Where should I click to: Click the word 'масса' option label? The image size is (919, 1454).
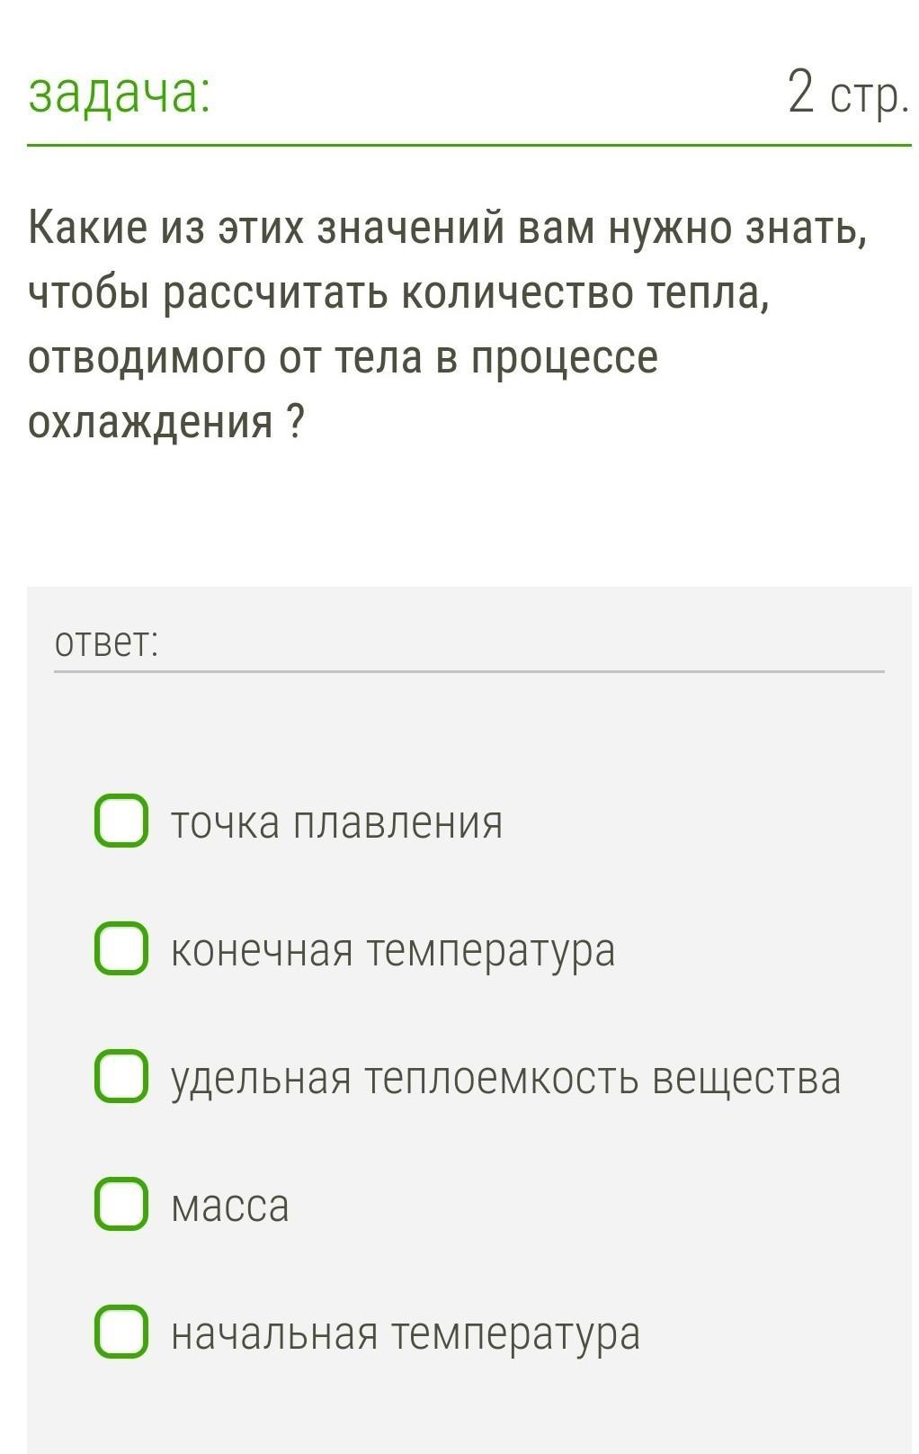click(230, 1206)
